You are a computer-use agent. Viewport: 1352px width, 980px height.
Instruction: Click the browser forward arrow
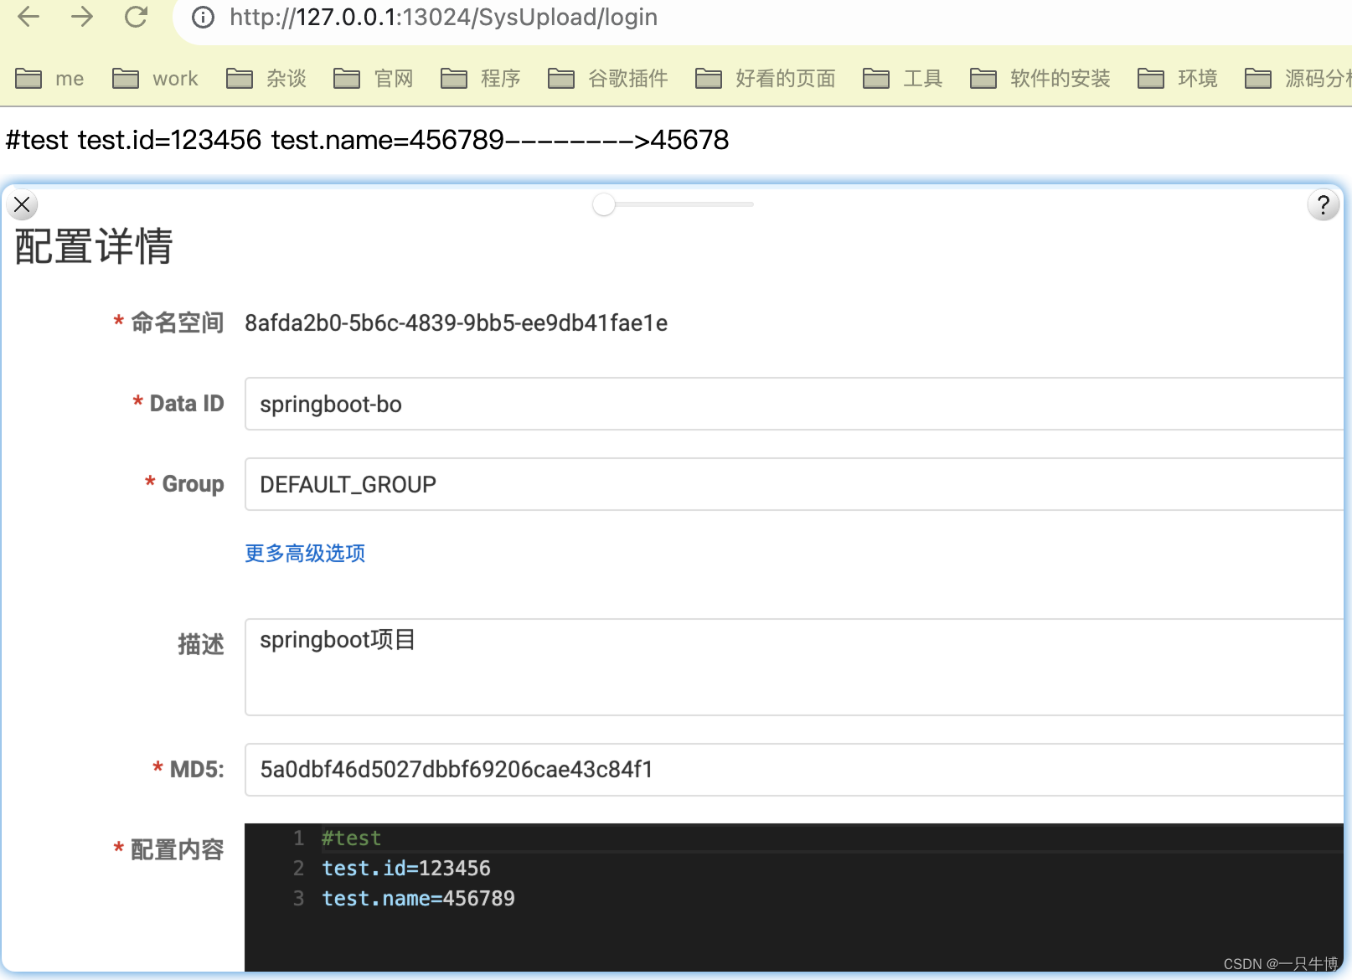82,17
